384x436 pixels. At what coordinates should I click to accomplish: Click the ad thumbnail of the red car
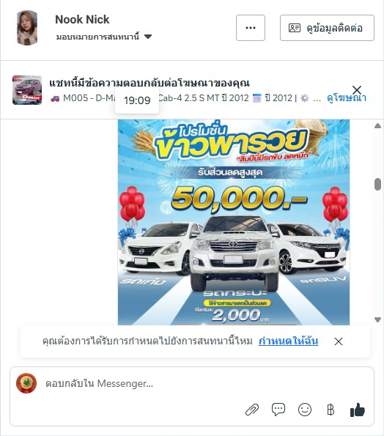click(27, 90)
